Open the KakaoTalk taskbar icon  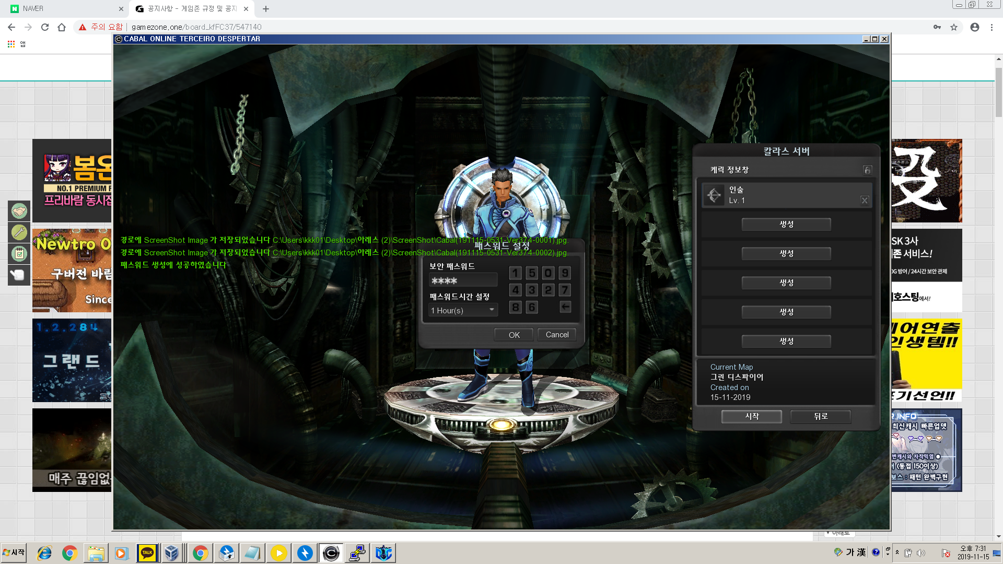coord(147,553)
